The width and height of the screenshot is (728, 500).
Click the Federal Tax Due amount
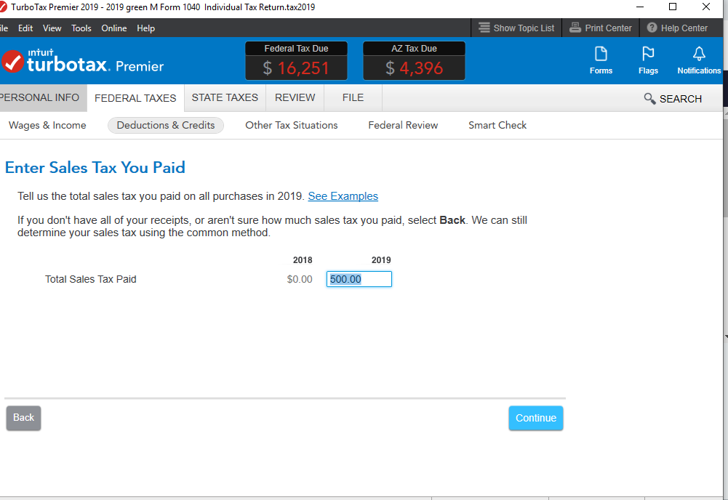(x=296, y=68)
